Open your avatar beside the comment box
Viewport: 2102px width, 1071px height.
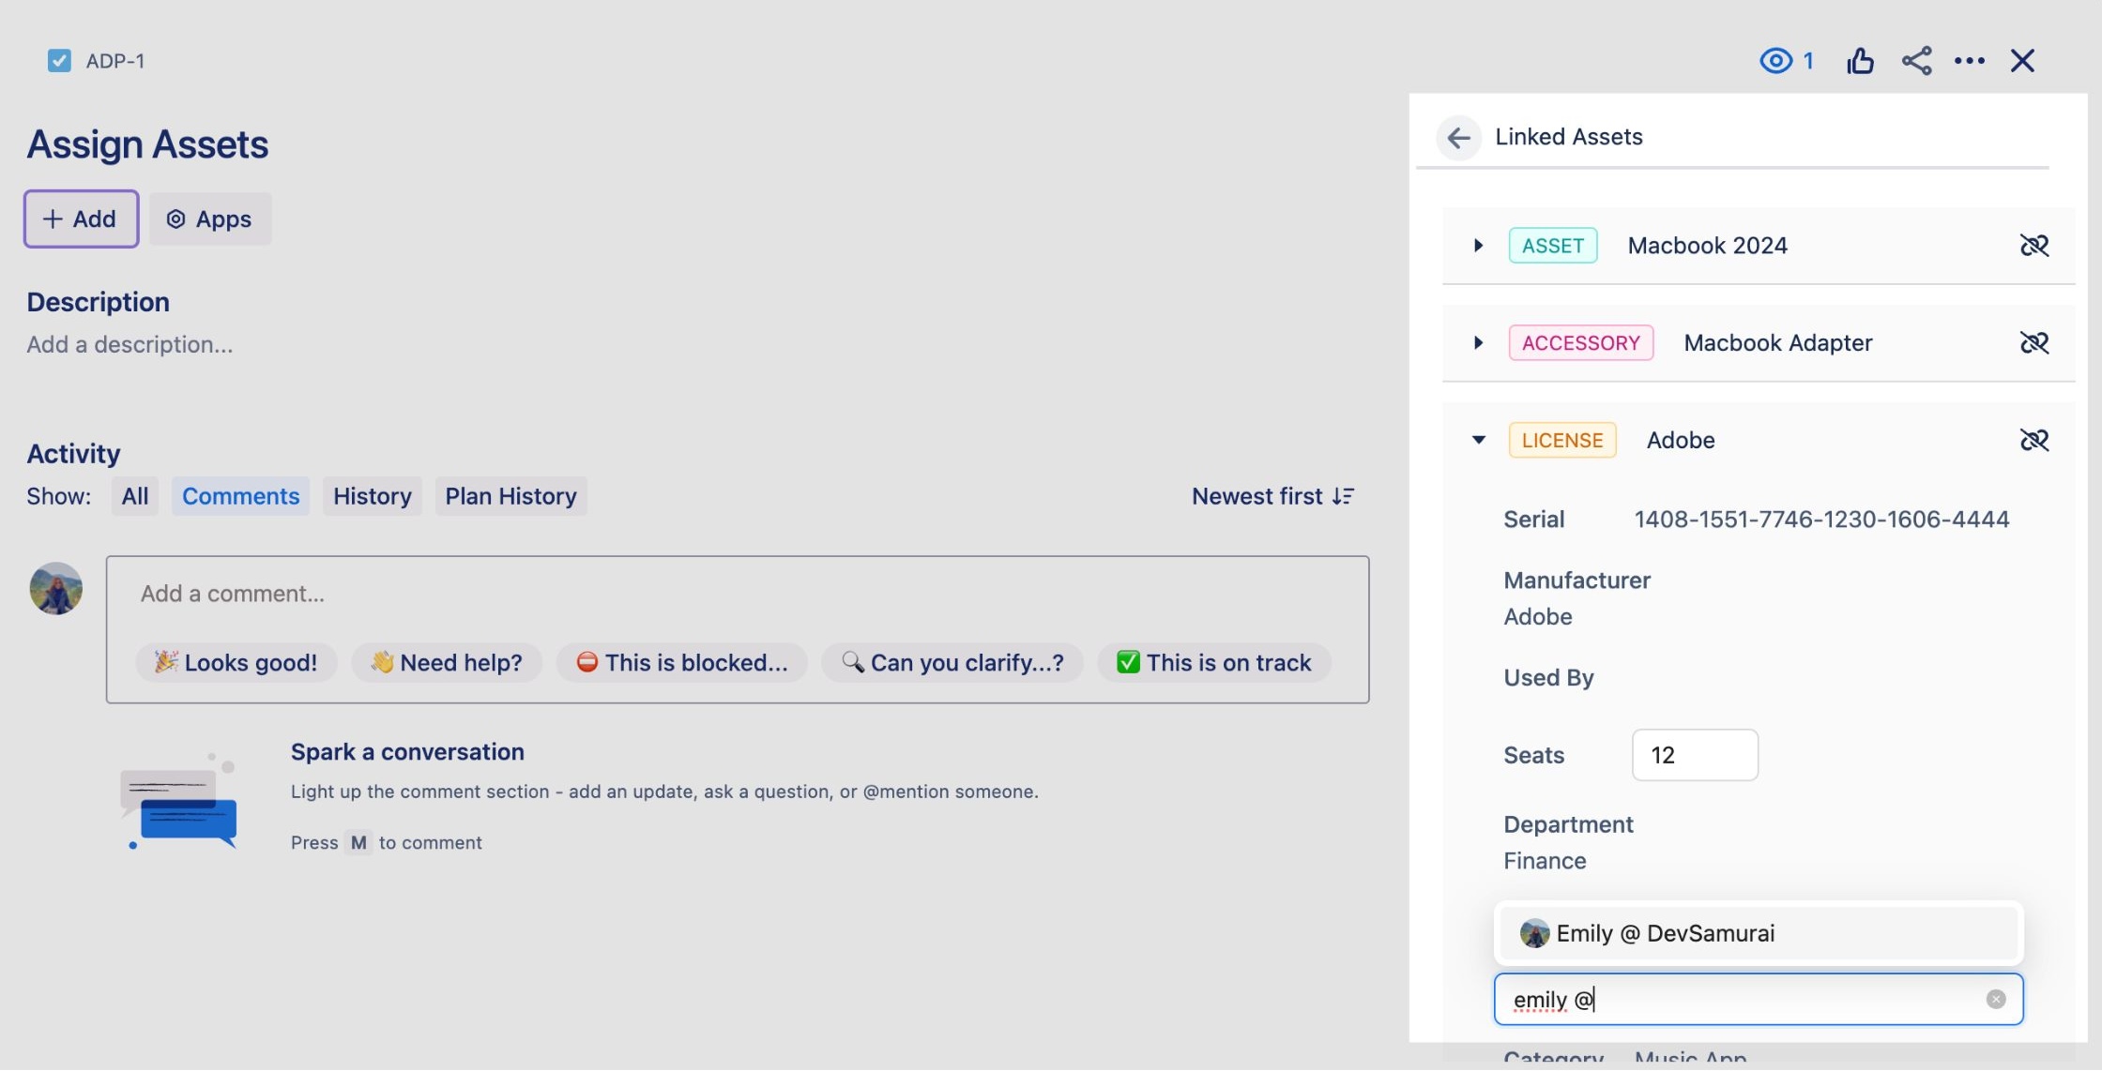coord(55,589)
